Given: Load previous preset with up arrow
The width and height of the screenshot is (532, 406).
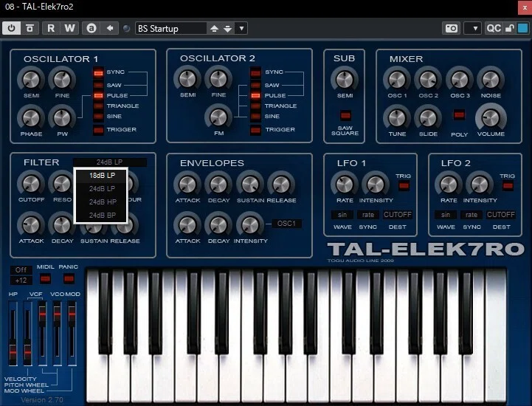Looking at the screenshot, I should pos(214,29).
